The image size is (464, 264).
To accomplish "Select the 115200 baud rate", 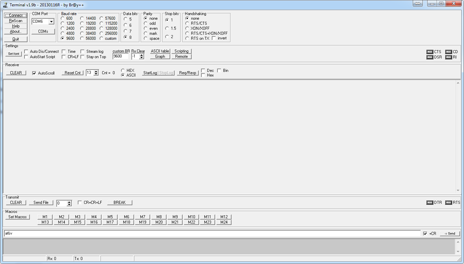I will 102,23.
